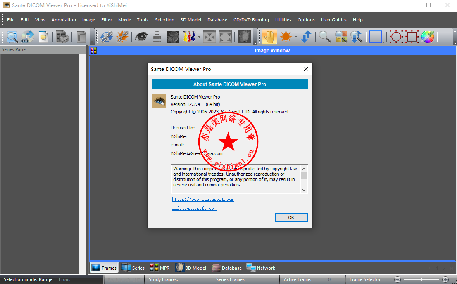This screenshot has height=284, width=457.
Task: Click the 3D face model toolbar icon
Action: 244,37
